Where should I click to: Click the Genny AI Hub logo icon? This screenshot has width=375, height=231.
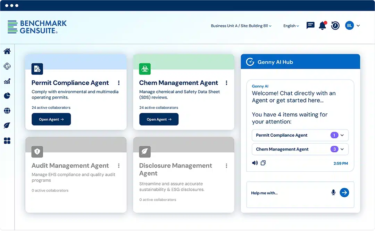click(x=250, y=62)
